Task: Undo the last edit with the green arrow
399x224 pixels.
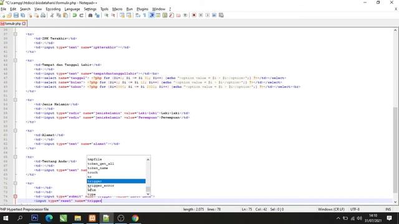Action: tap(75, 16)
